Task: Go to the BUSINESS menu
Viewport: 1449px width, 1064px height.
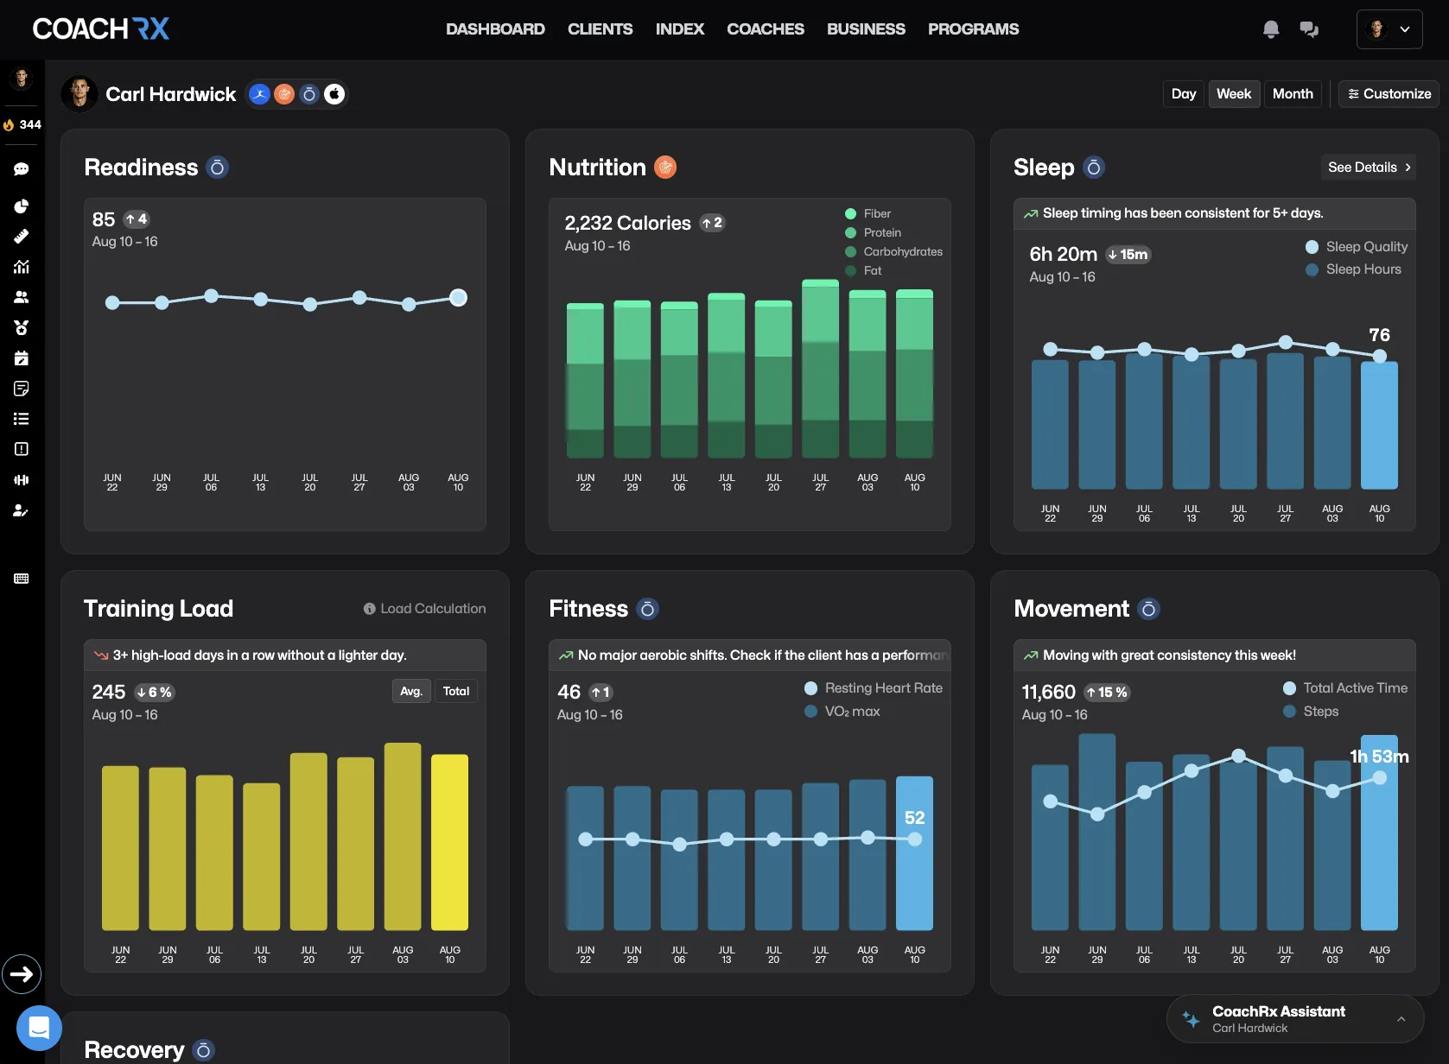Action: point(866,29)
